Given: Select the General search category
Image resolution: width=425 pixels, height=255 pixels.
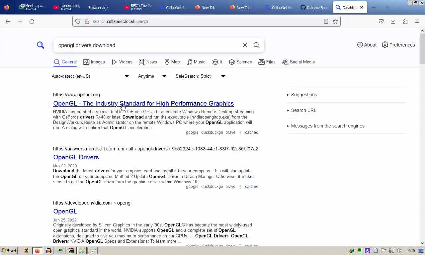Looking at the screenshot, I should [x=65, y=62].
